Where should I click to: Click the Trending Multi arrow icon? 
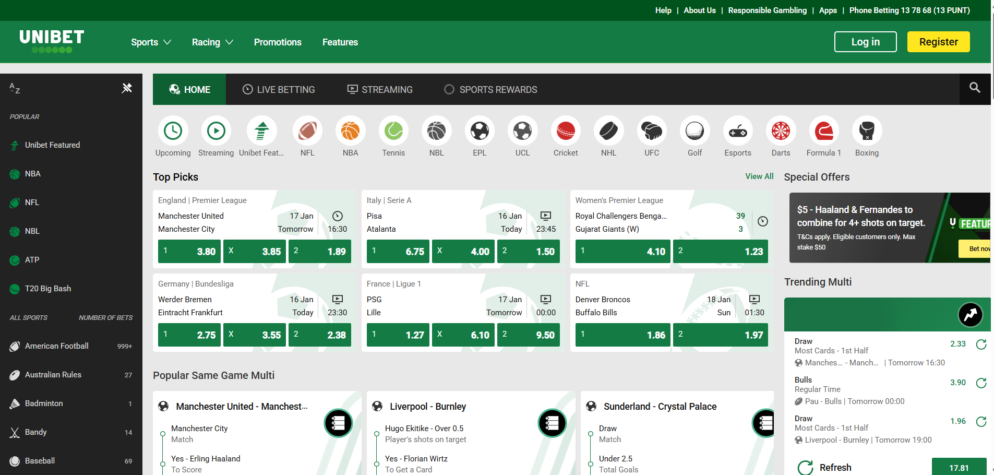pos(971,315)
